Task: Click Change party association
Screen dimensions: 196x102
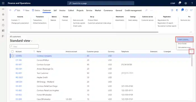Action: point(20,23)
